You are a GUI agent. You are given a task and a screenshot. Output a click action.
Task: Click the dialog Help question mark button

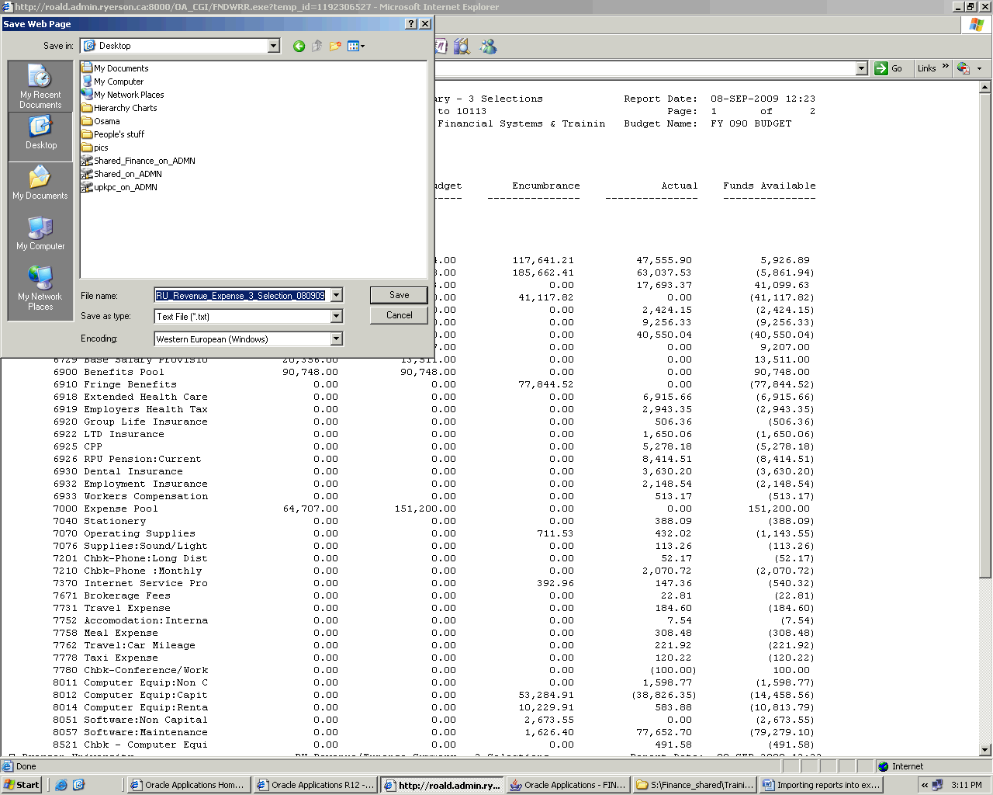coord(411,24)
